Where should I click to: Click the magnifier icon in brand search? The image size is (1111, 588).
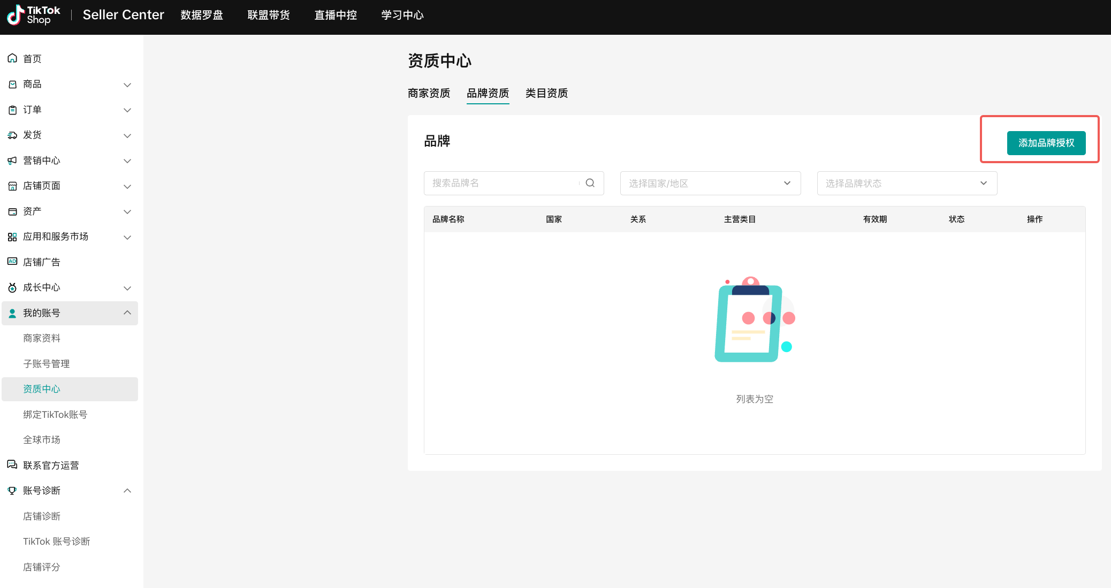(x=590, y=183)
